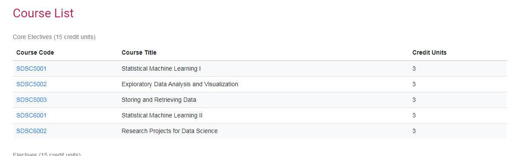517x156 pixels.
Task: Select Exploratory Data Analysis and Visualization title
Action: click(x=180, y=84)
